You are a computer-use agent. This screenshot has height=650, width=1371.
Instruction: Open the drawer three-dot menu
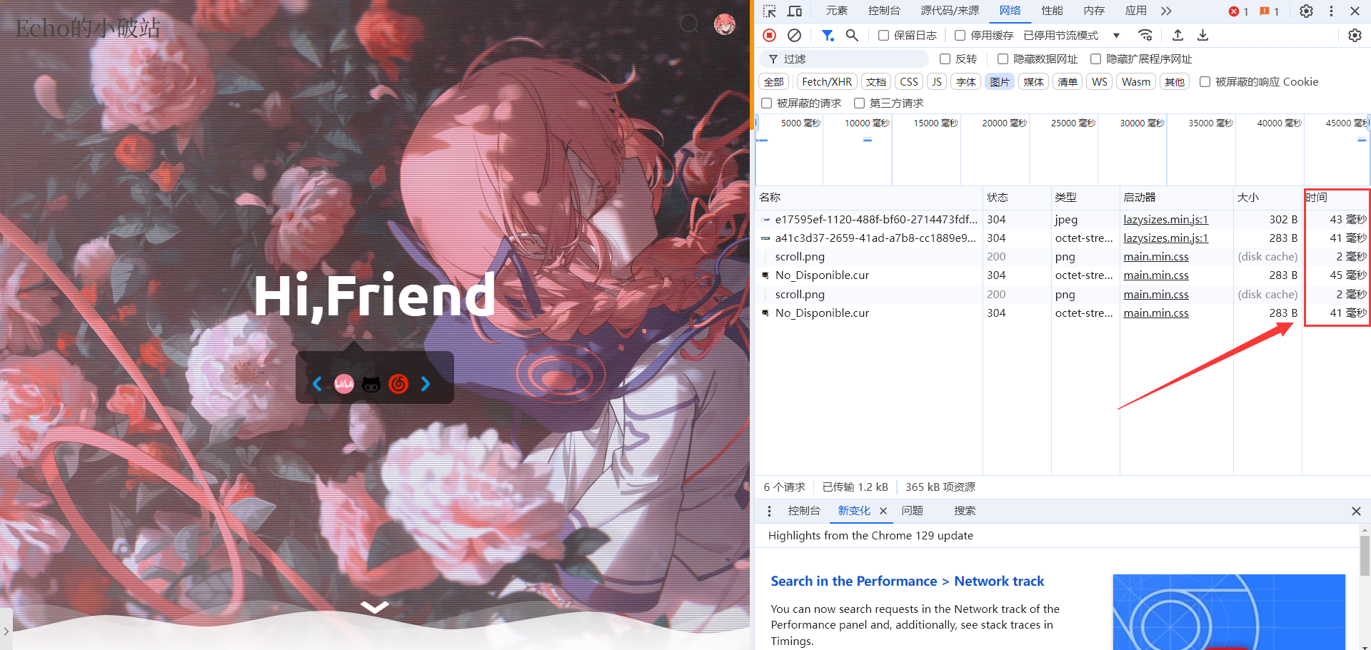click(x=769, y=511)
